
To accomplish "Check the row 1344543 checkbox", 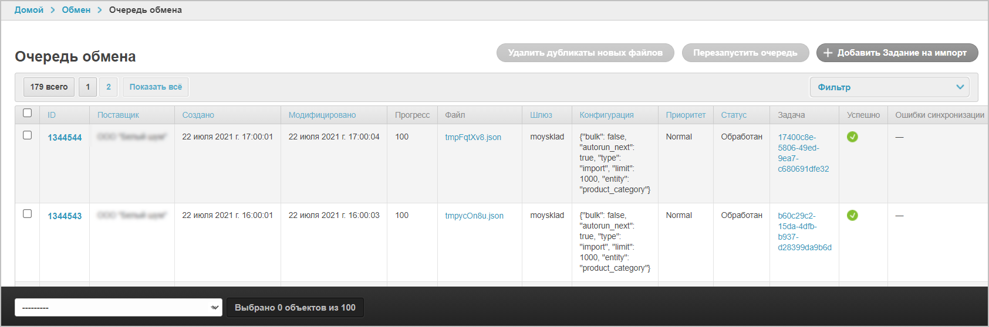I will (27, 214).
